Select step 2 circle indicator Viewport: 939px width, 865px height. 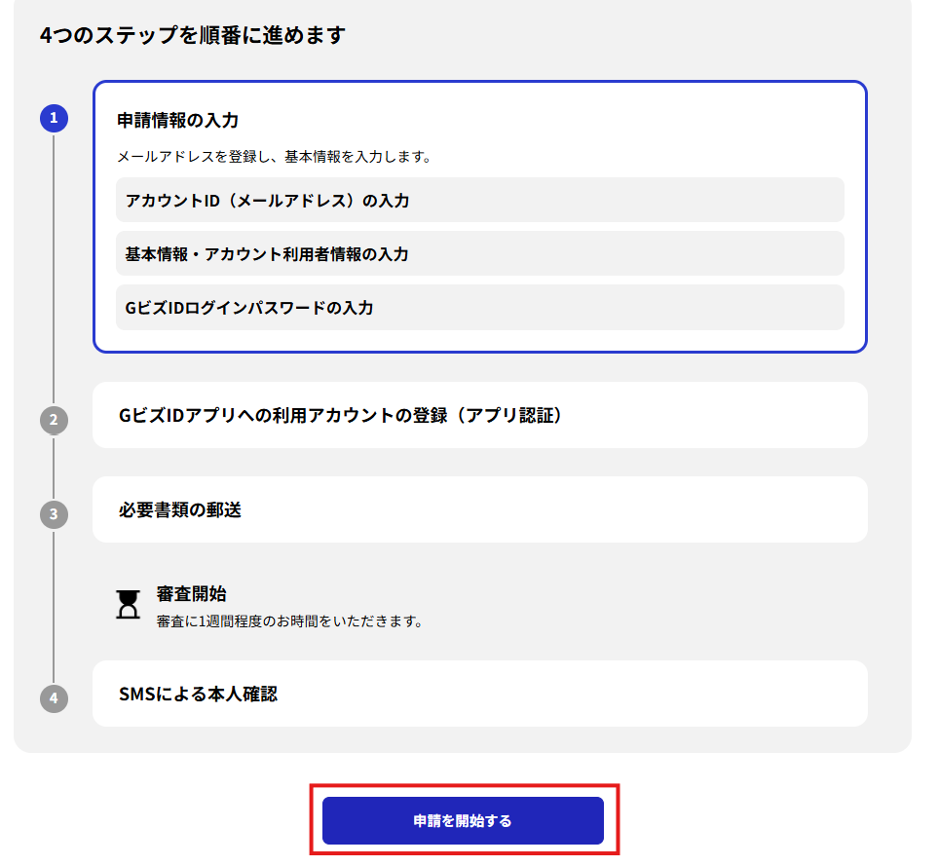[x=54, y=420]
